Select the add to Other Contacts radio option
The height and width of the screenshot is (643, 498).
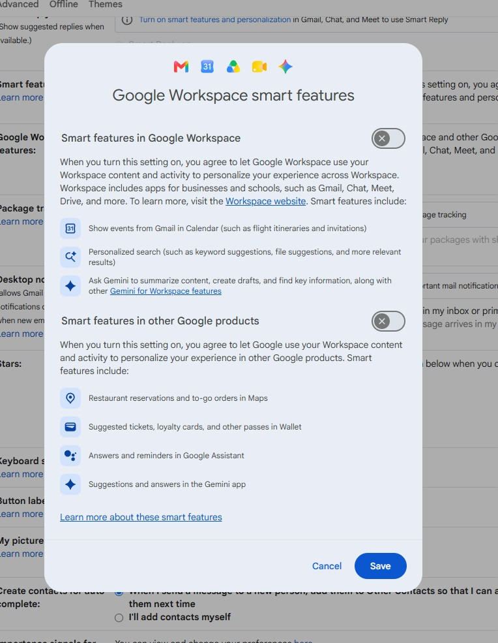point(119,591)
